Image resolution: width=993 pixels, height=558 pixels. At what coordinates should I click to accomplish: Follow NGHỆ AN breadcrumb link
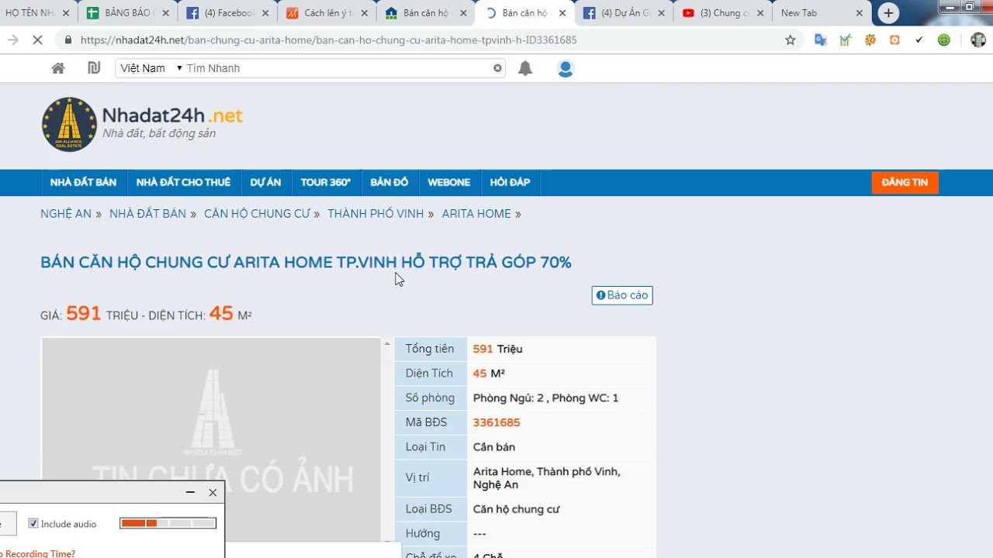[x=66, y=214]
